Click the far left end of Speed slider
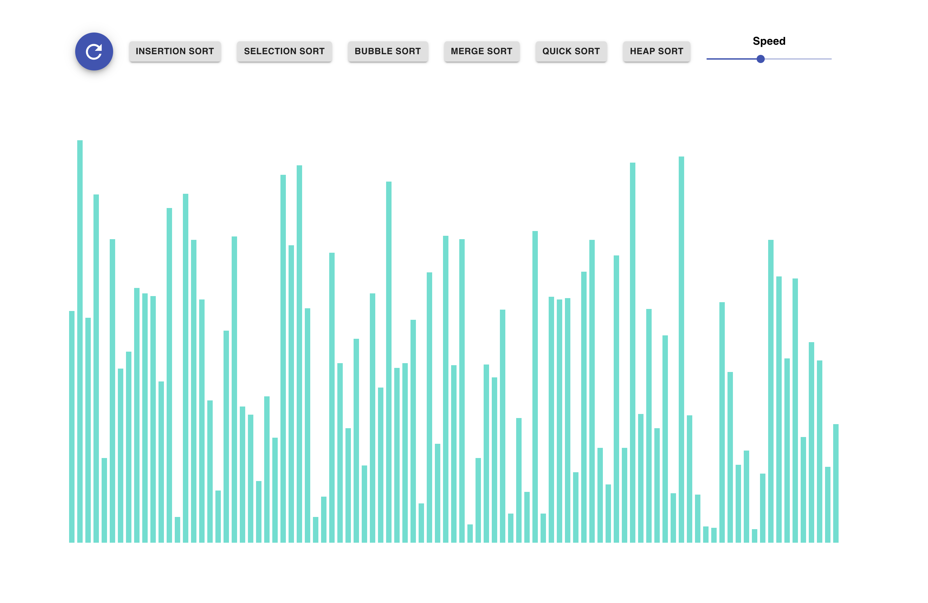The width and height of the screenshot is (928, 603). pos(708,59)
